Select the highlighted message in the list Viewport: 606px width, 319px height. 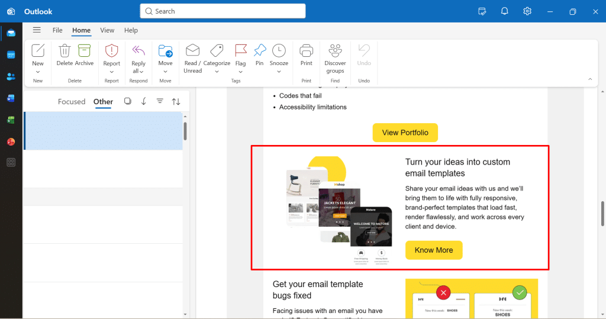point(103,131)
